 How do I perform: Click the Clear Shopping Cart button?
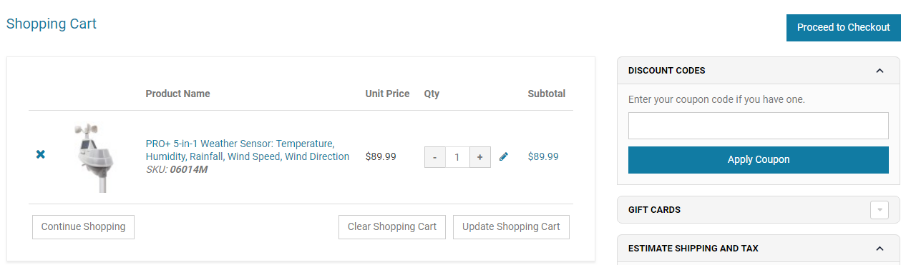[x=392, y=227]
